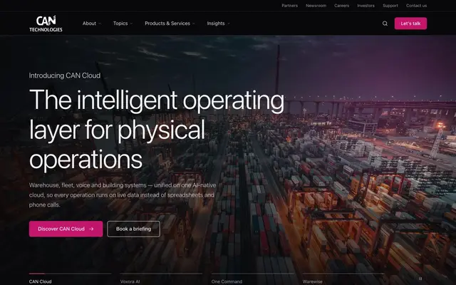Pause the hero carousel autoplay
This screenshot has width=456, height=285.
click(x=420, y=279)
